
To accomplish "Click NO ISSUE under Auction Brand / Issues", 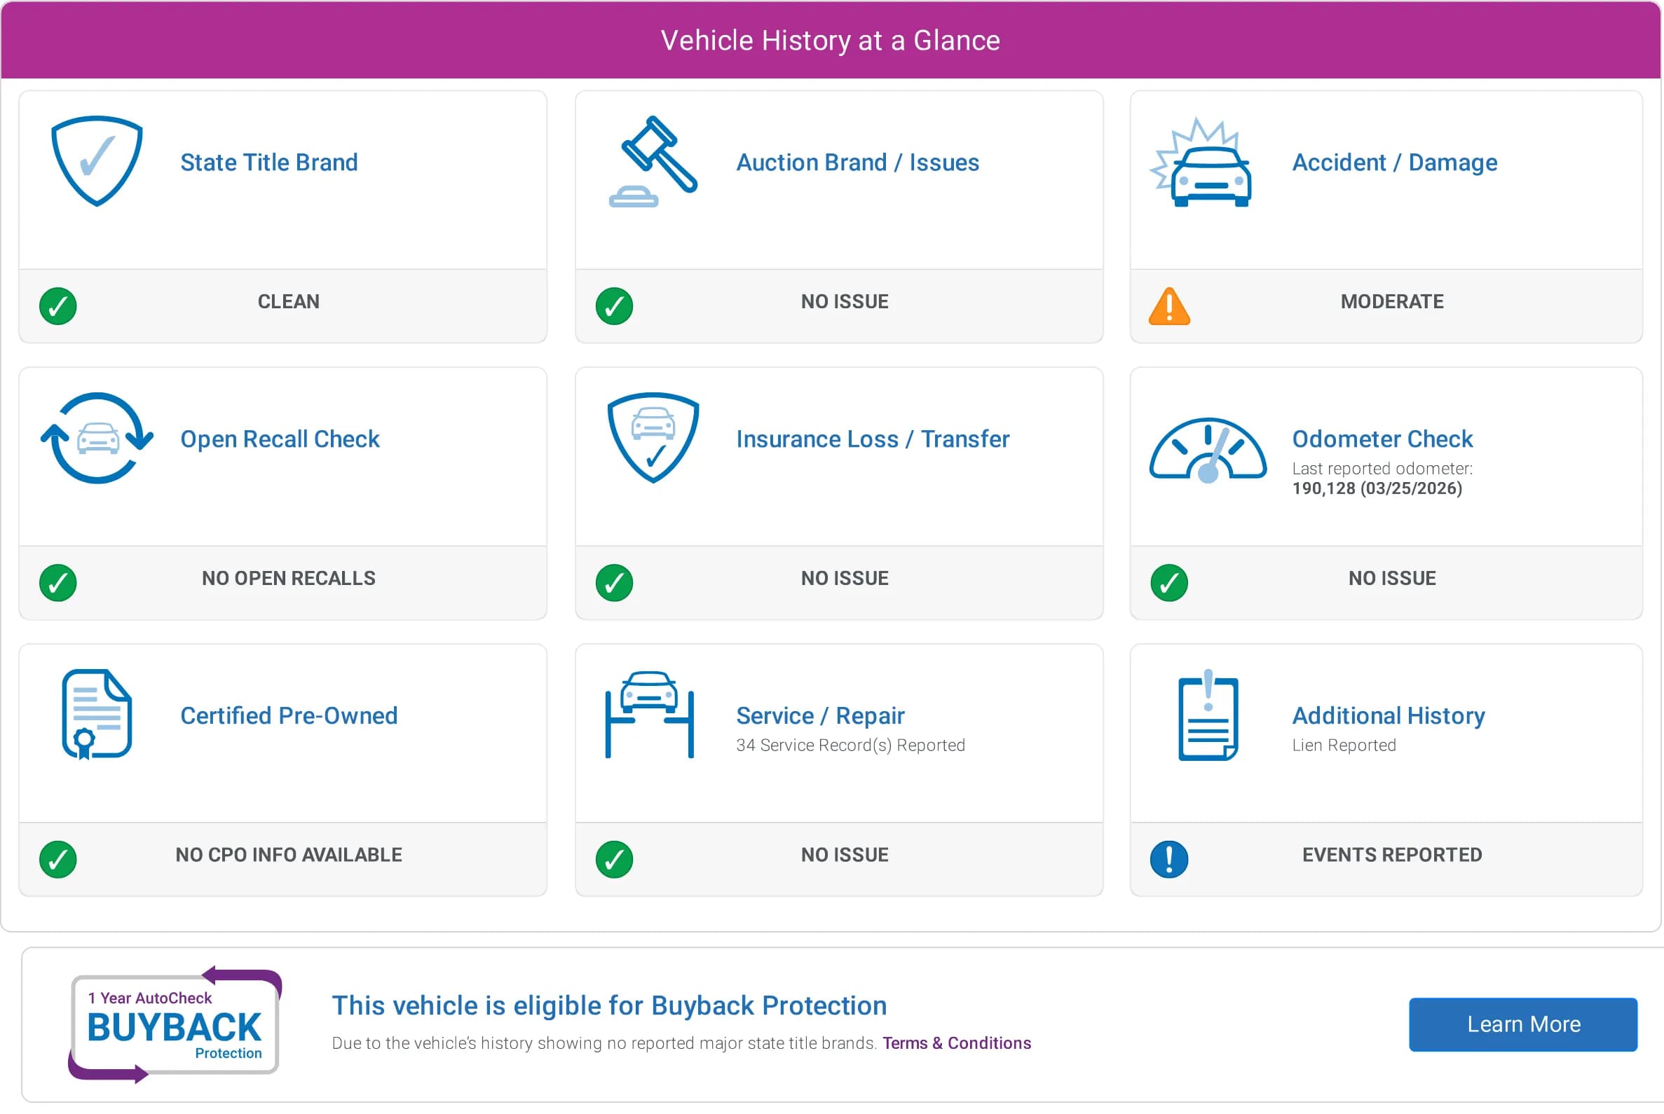I will pos(845,301).
